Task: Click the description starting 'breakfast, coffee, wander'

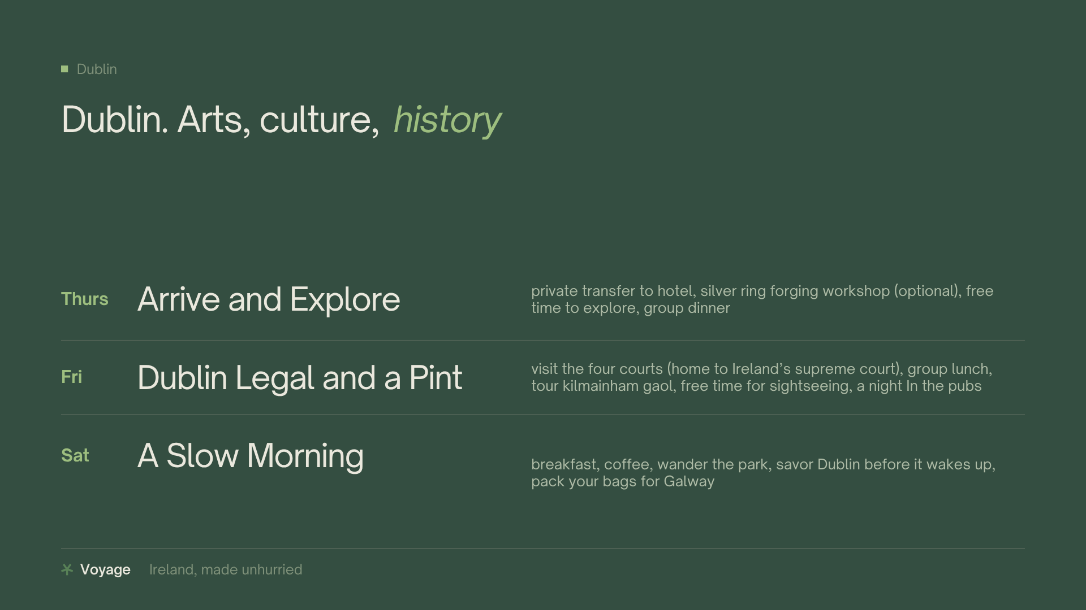Action: click(x=763, y=473)
